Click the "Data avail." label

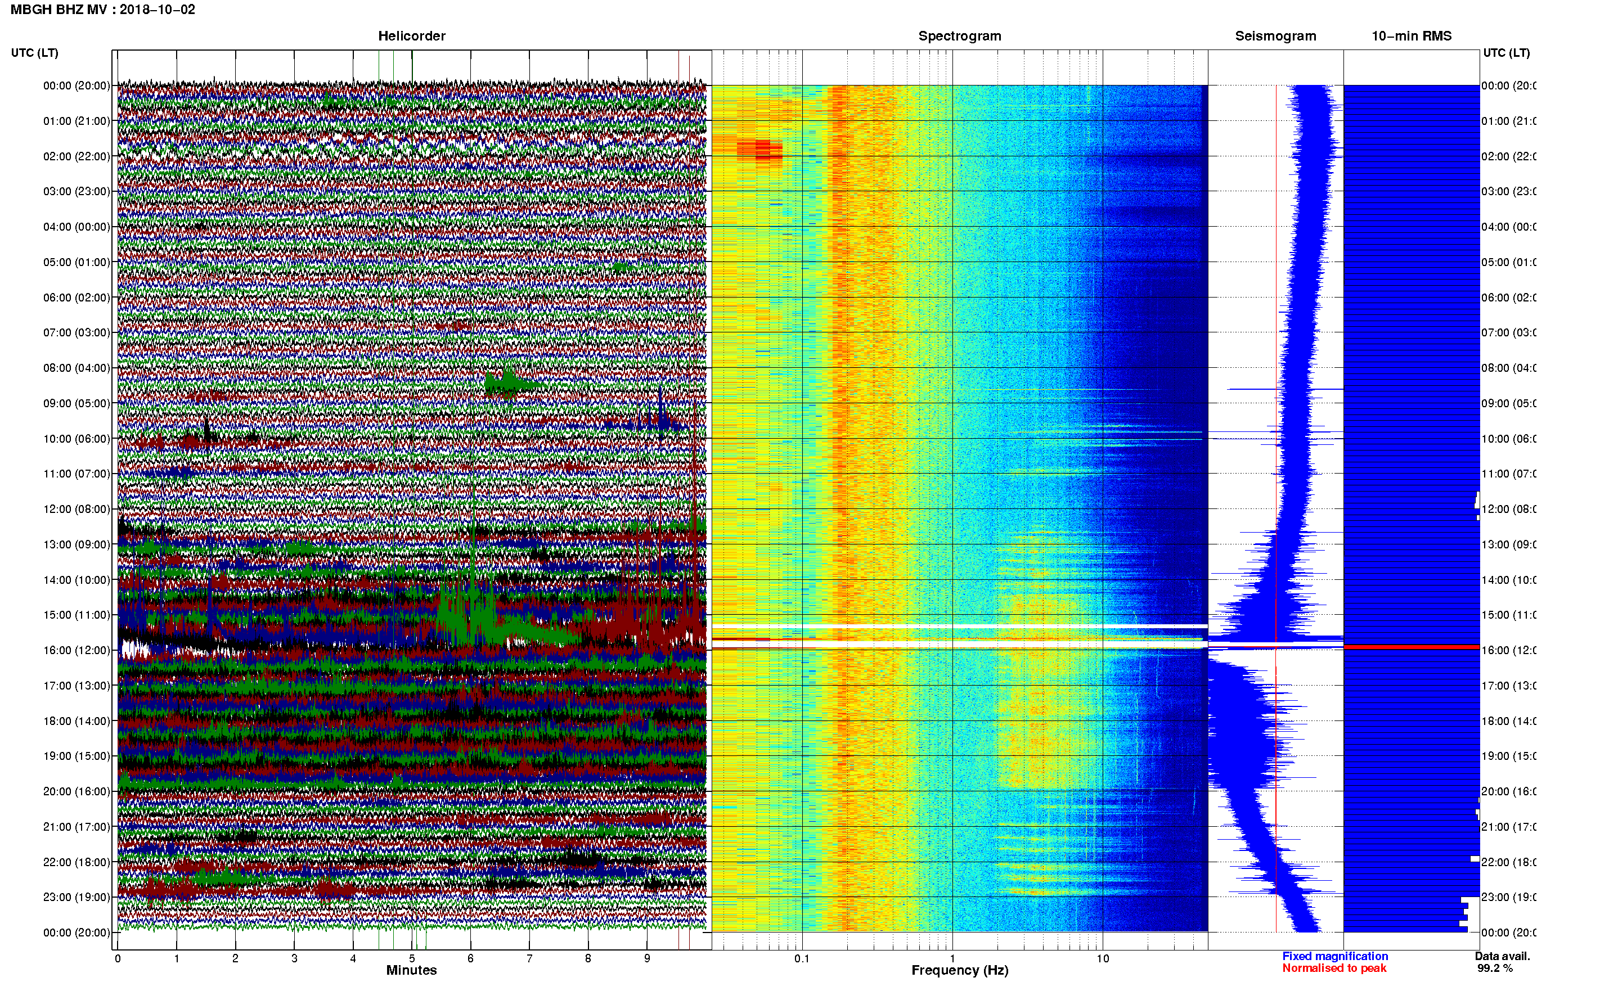[1502, 956]
